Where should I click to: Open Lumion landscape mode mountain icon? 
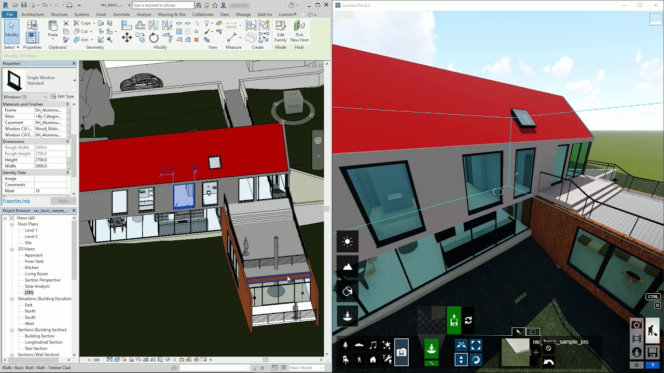[347, 266]
